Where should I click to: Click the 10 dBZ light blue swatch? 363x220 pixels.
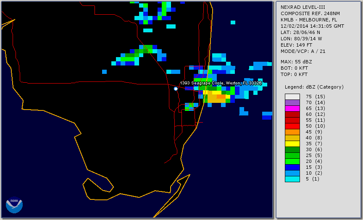[292, 173]
